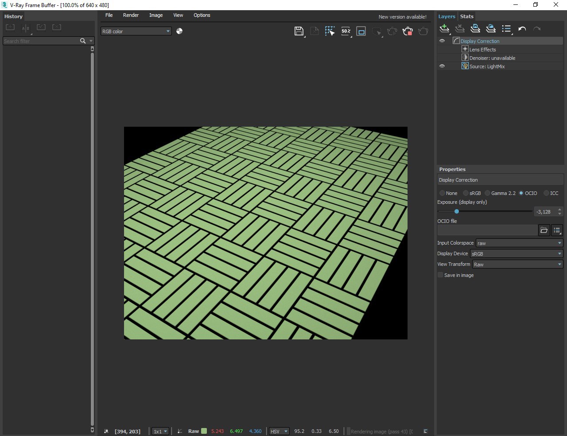Click the Create layer icon with green plus
This screenshot has width=567, height=436.
444,29
